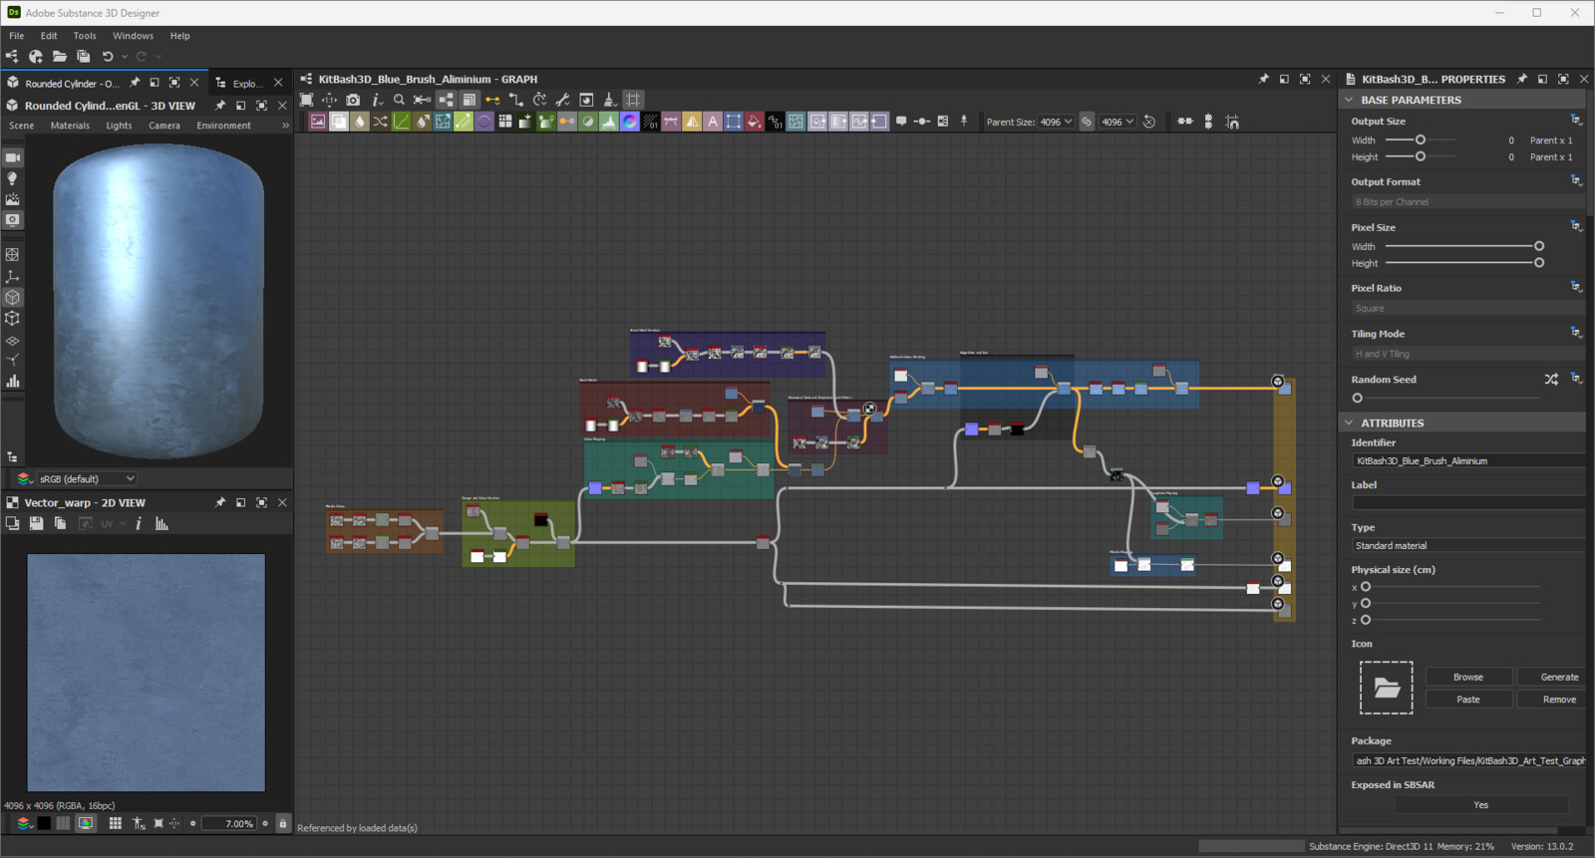Open the Edit menu
The height and width of the screenshot is (858, 1595).
click(x=49, y=36)
